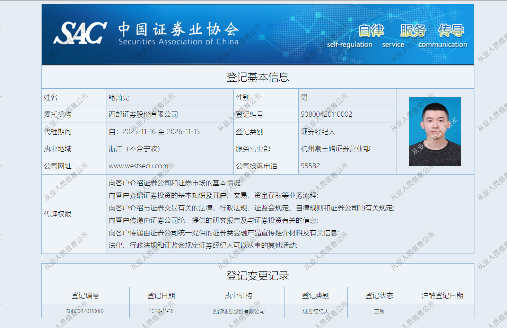Click the SAC logo in the banner
The width and height of the screenshot is (507, 328).
click(80, 33)
